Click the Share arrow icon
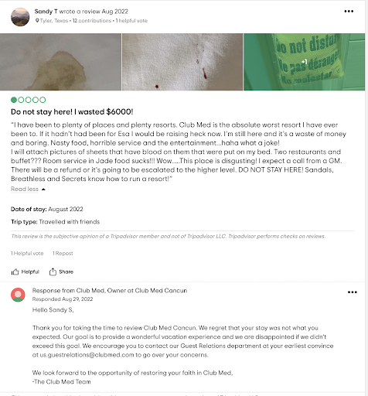This screenshot has width=368, height=396. click(53, 271)
